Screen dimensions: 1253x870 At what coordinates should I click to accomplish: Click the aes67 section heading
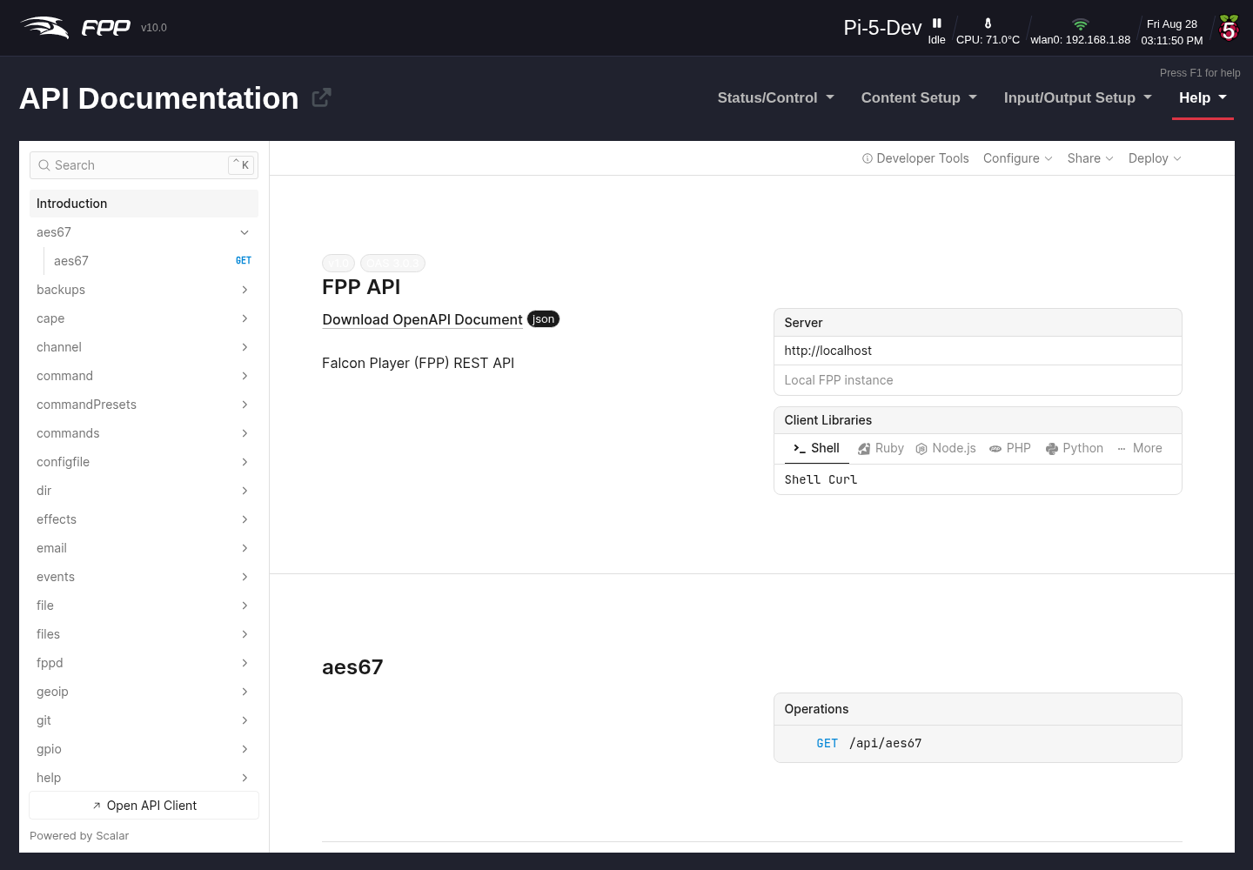(352, 667)
